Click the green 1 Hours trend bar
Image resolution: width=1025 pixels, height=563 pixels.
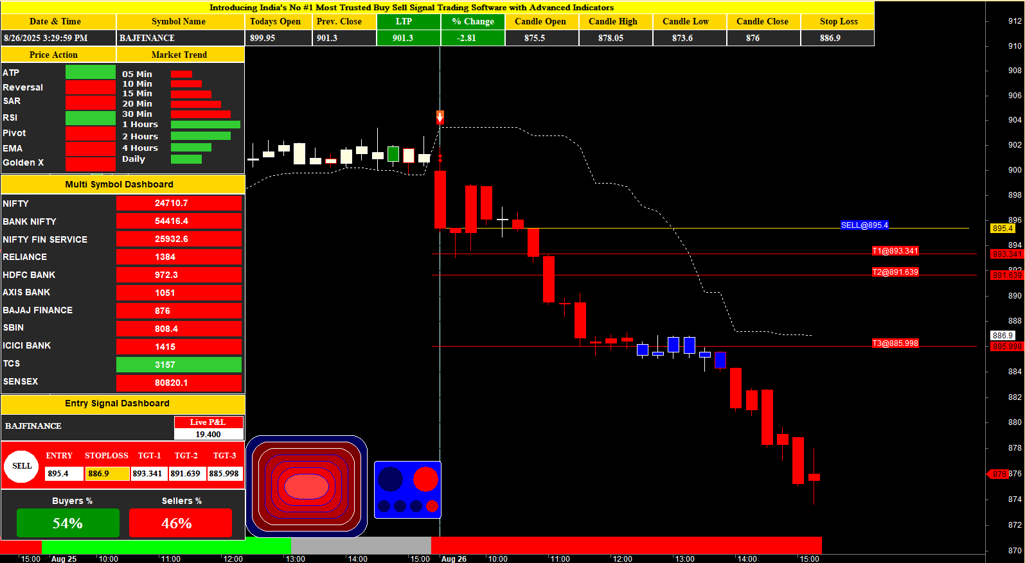[205, 125]
